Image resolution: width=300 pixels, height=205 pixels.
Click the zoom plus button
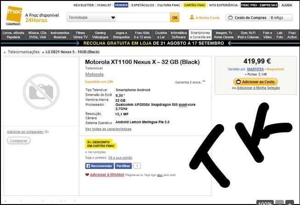point(289,203)
